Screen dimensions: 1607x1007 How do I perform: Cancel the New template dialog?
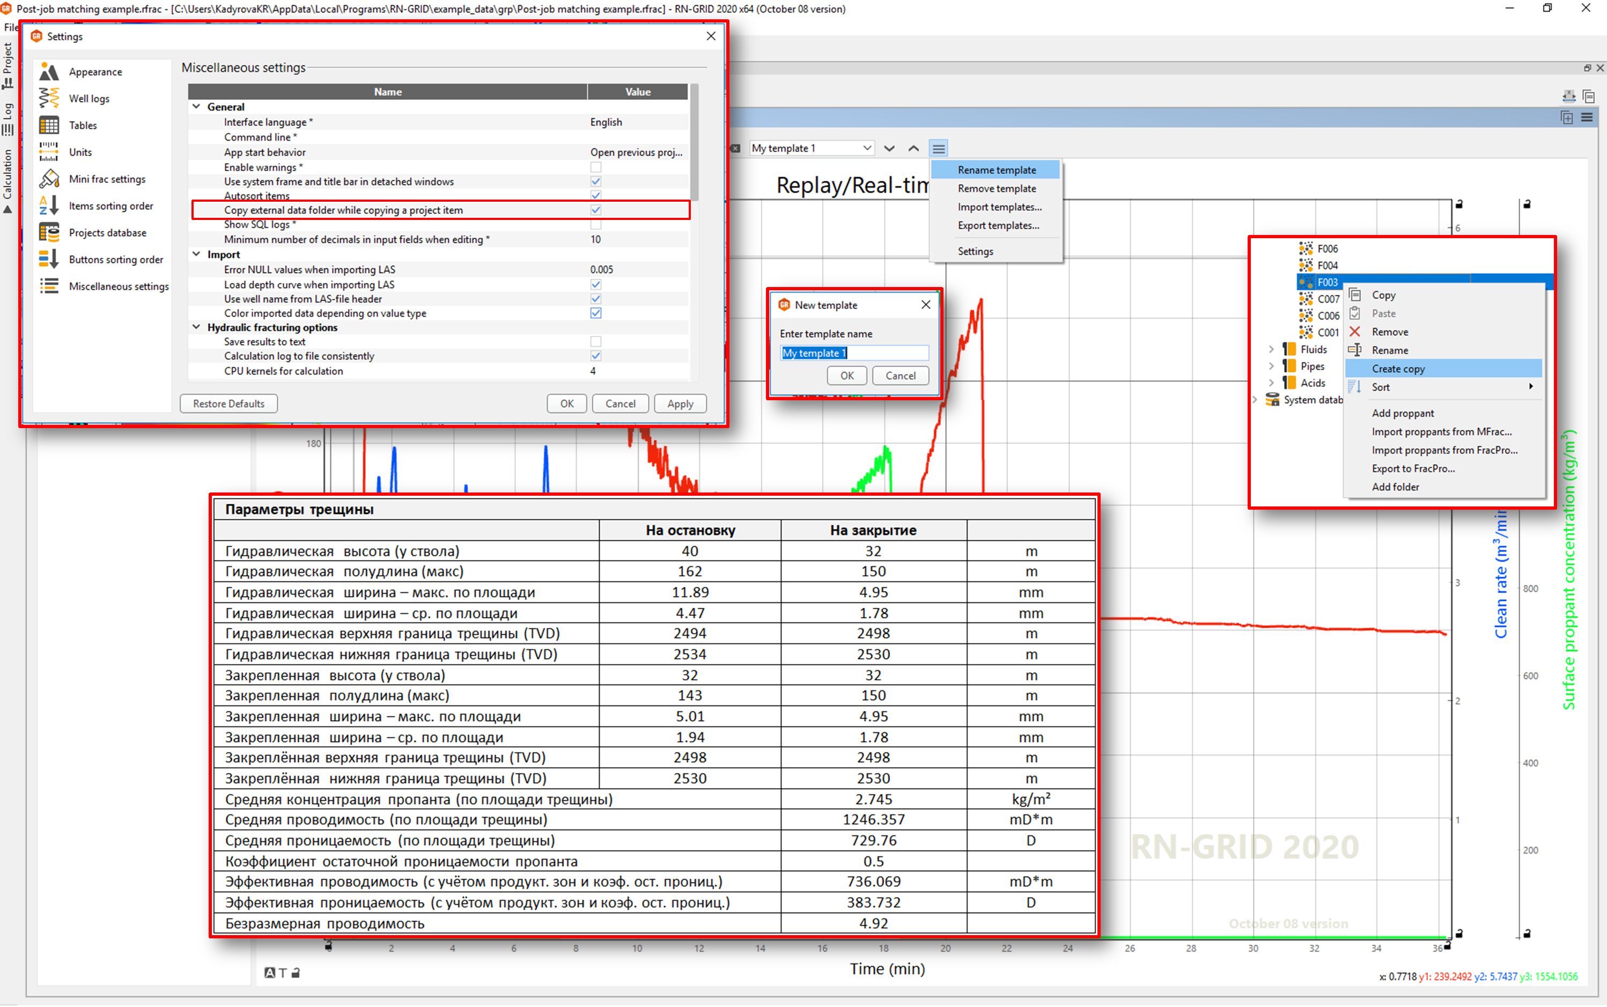pos(901,376)
